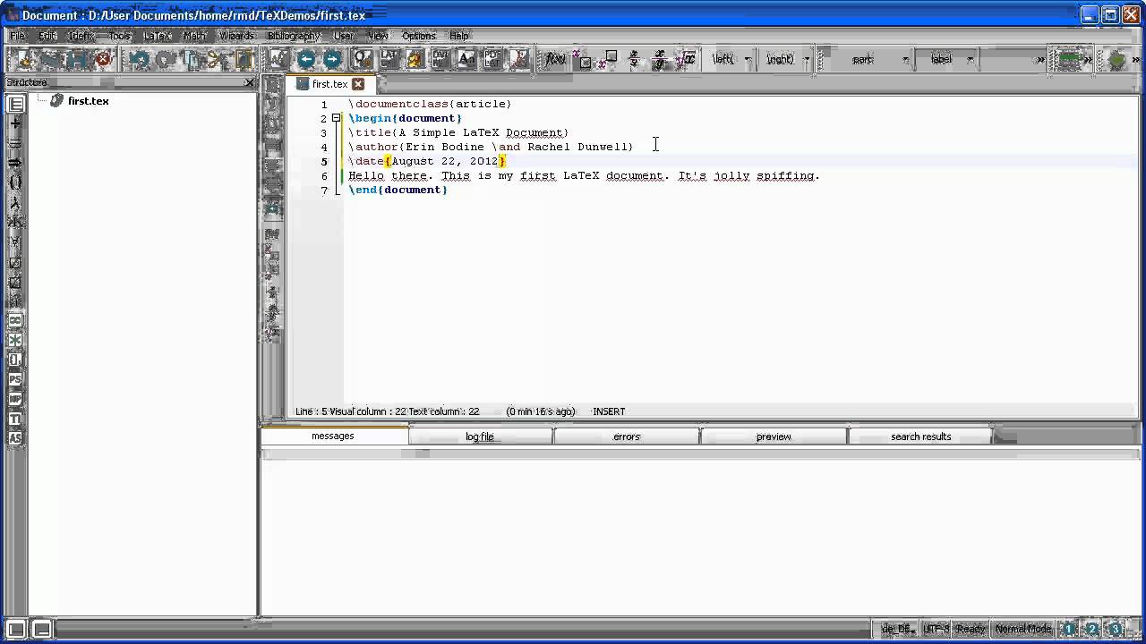Go to previous document with left arrow
The height and width of the screenshot is (644, 1146).
pos(306,60)
